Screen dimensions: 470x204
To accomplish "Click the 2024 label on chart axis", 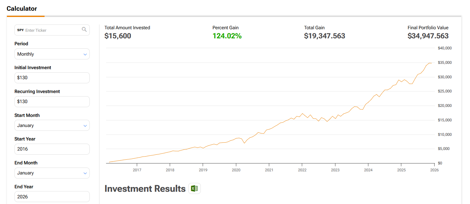I will coord(368,170).
